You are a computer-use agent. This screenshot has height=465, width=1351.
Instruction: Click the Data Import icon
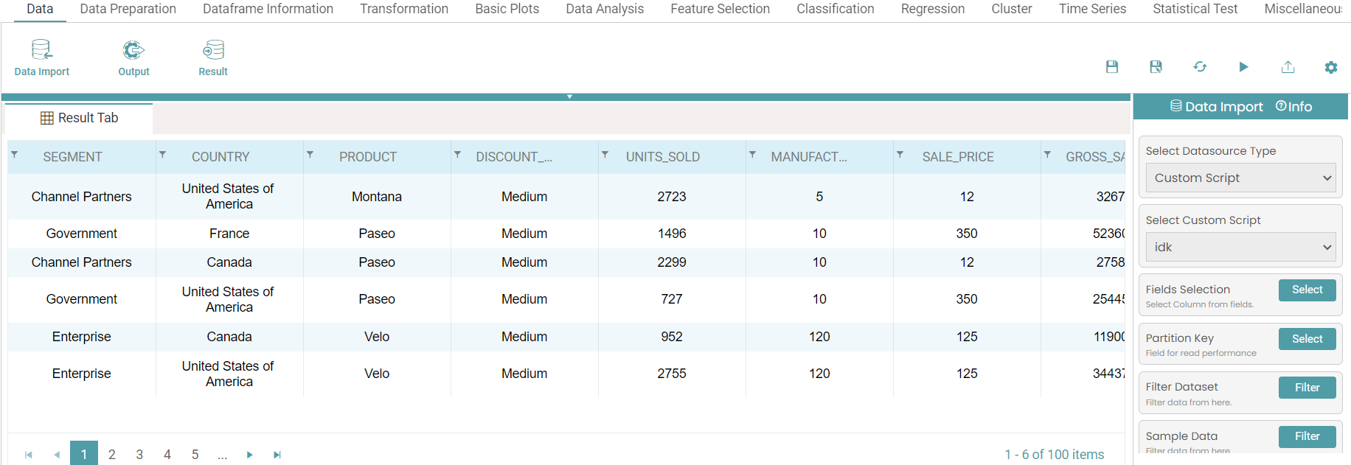coord(42,50)
